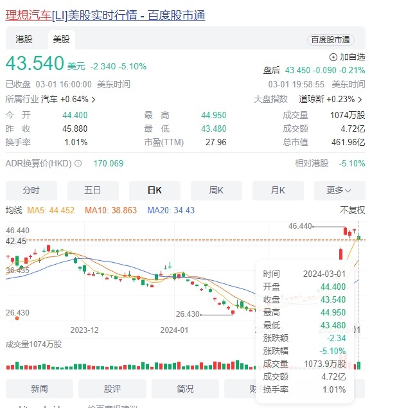Viewport: 406px width, 408px height.
Task: Select the 美股 tab
Action: [x=62, y=40]
